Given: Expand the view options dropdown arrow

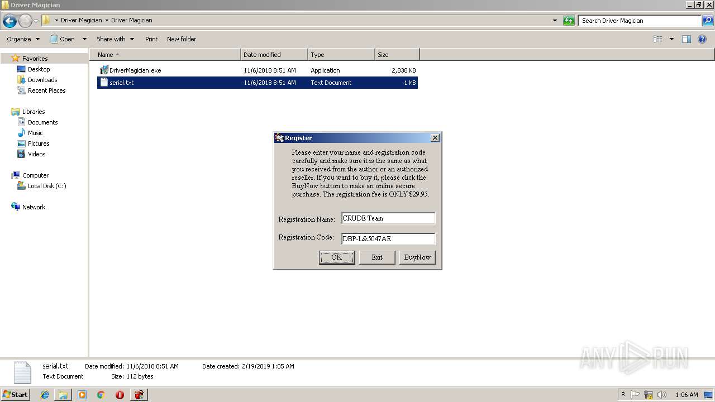Looking at the screenshot, I should (x=671, y=39).
